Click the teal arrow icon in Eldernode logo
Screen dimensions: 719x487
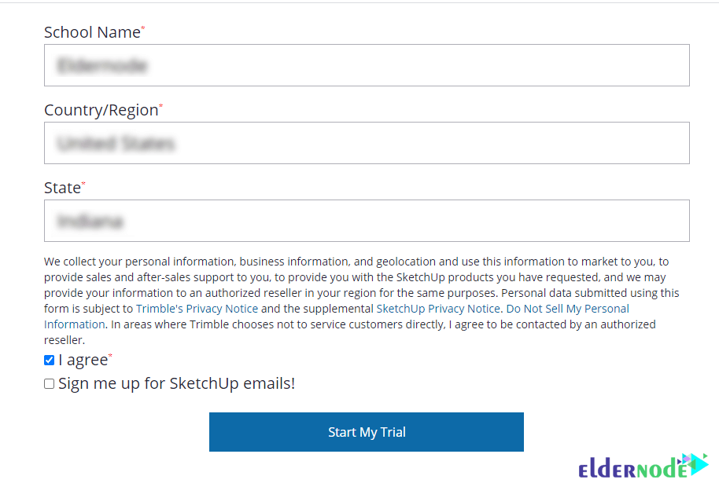(x=695, y=464)
